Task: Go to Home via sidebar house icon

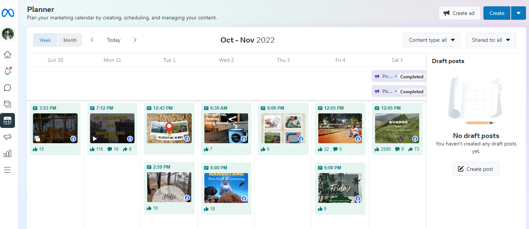Action: point(7,55)
